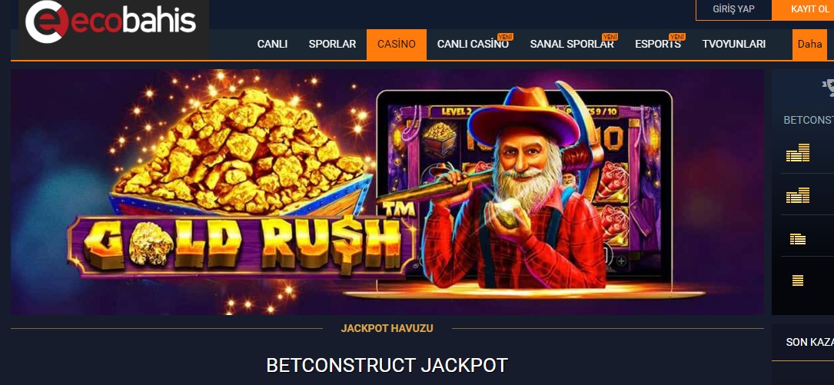Select the largest gold stack jackpot icon

(x=798, y=153)
